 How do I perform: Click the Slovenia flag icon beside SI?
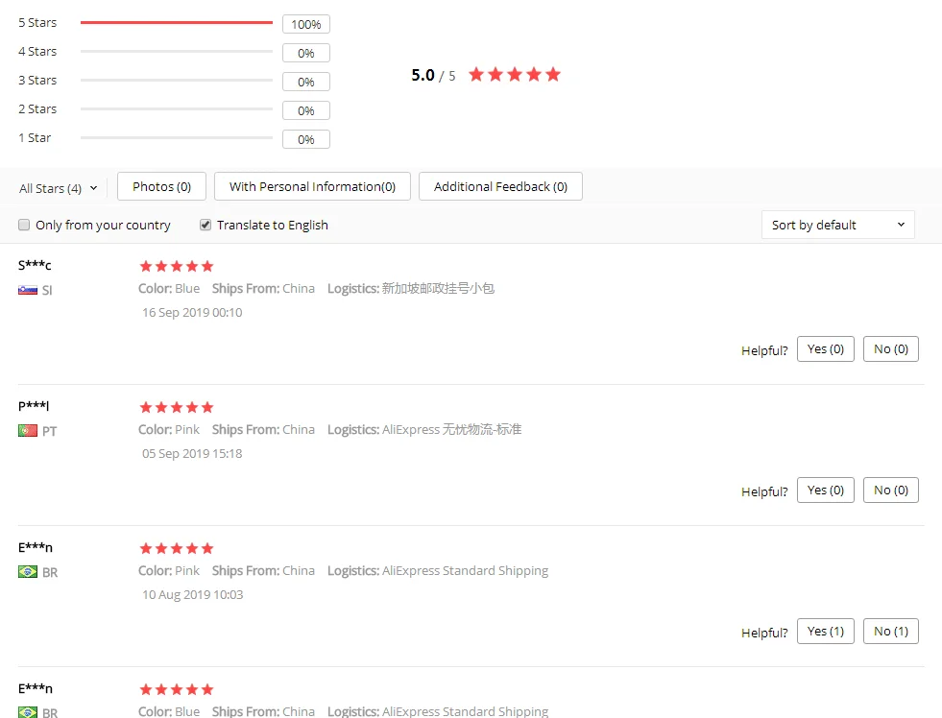pyautogui.click(x=28, y=291)
